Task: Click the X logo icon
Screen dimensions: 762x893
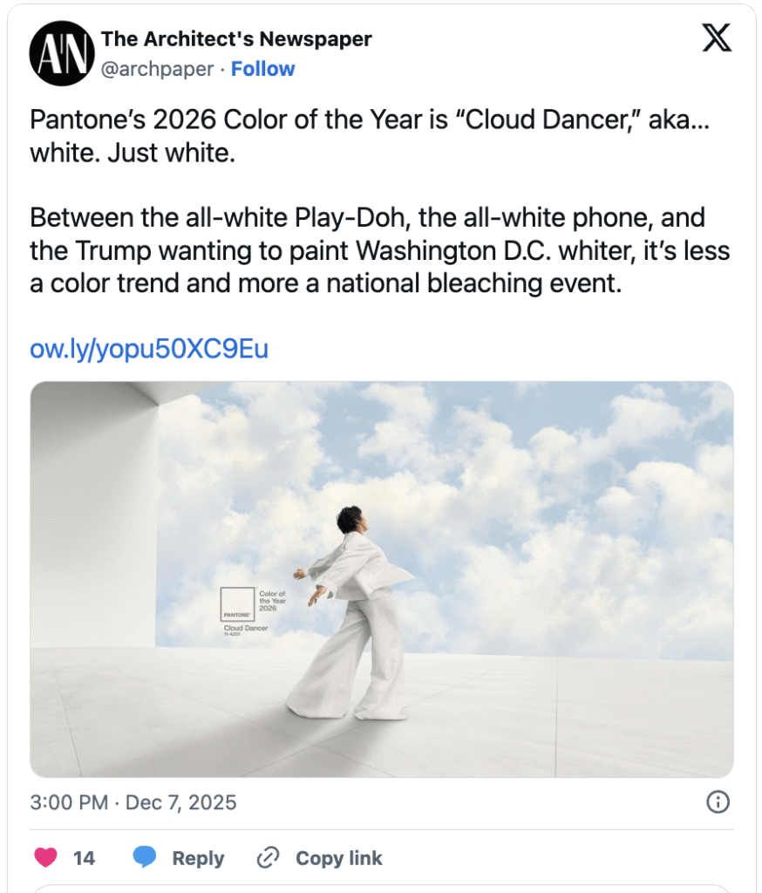Action: pos(717,39)
